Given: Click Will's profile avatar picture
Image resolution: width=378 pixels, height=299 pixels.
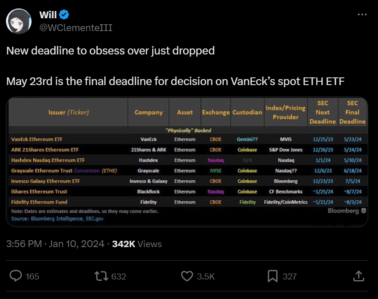Looking at the screenshot, I should click(19, 21).
